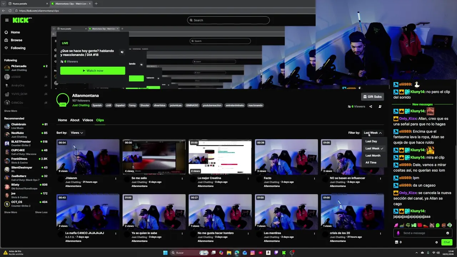Show Less recommended channels
The height and width of the screenshot is (257, 457).
click(41, 212)
